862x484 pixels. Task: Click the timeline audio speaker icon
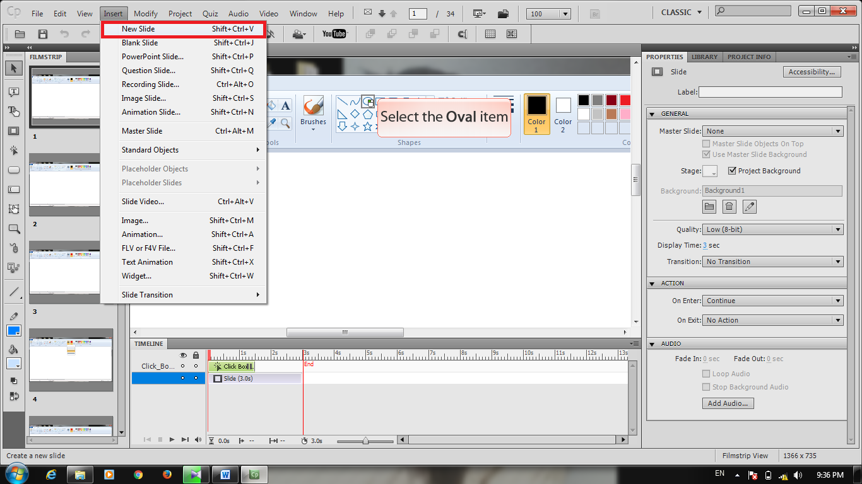click(198, 440)
